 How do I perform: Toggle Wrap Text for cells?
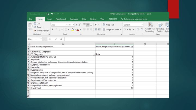(108, 25)
